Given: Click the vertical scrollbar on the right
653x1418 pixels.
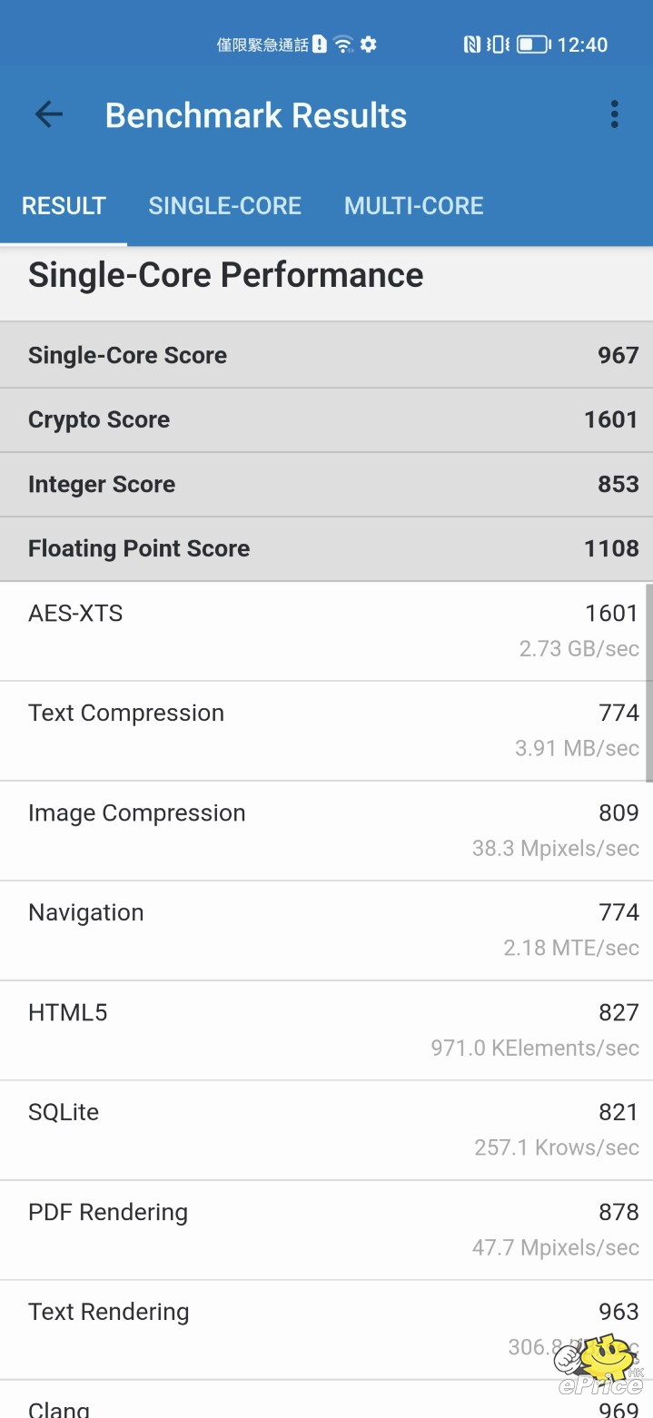Looking at the screenshot, I should pyautogui.click(x=648, y=683).
